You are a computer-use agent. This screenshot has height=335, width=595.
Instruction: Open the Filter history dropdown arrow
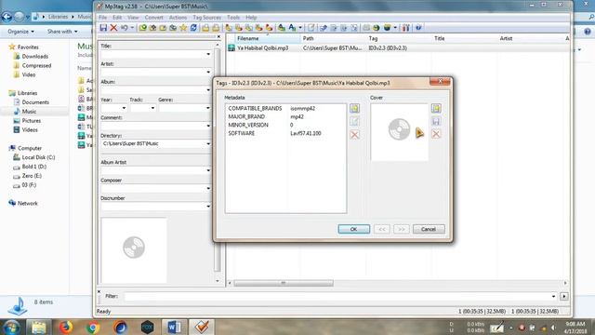pyautogui.click(x=553, y=296)
